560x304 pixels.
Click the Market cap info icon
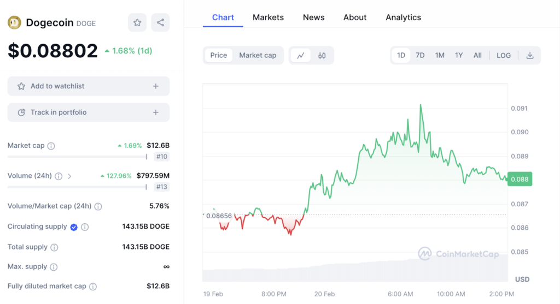pyautogui.click(x=51, y=146)
